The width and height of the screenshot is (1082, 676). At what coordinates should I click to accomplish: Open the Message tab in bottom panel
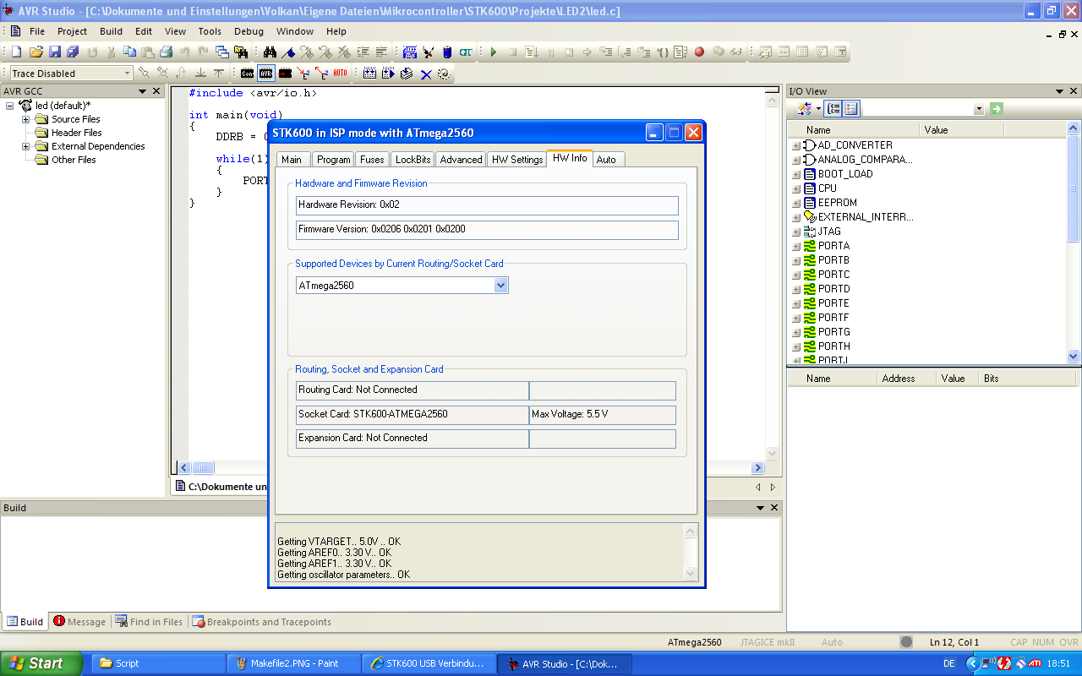pyautogui.click(x=79, y=622)
